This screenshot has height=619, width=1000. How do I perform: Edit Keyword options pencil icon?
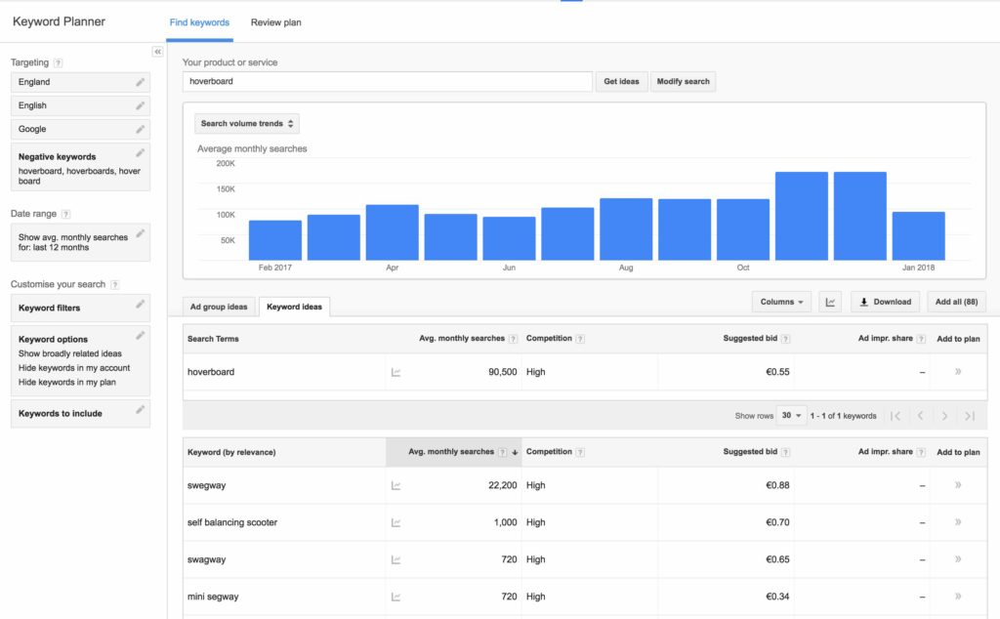[x=141, y=335]
